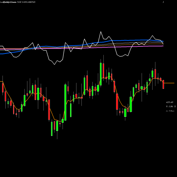Viewport: 177px width, 177px height.
Task: Select the lowest green candle at chart bottom
Action: coord(52,129)
